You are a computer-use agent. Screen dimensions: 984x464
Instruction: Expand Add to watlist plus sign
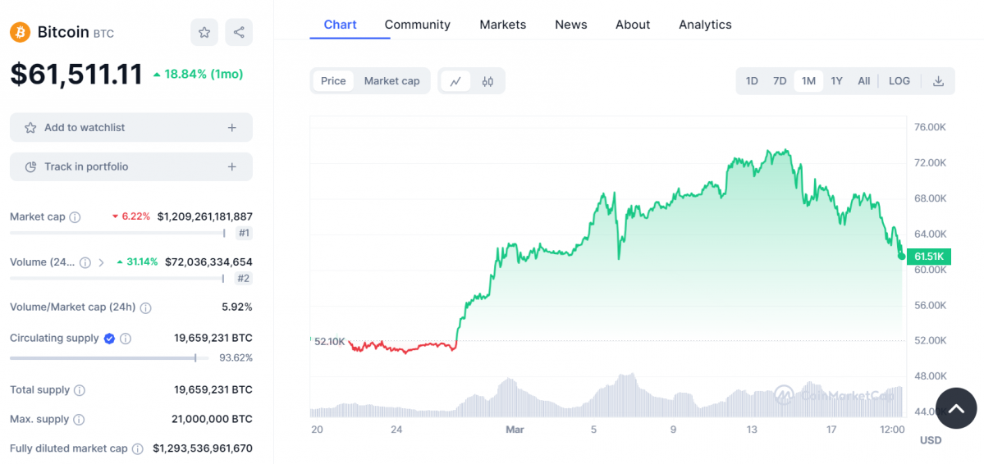232,128
